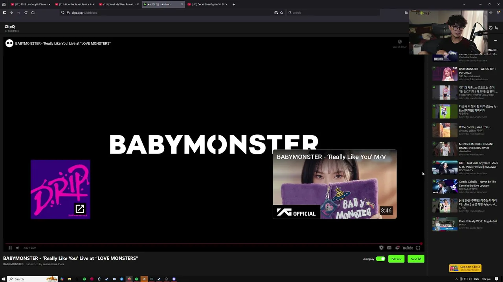Viewport: 503px width, 282px height.
Task: Reload the page
Action: [x=26, y=13]
